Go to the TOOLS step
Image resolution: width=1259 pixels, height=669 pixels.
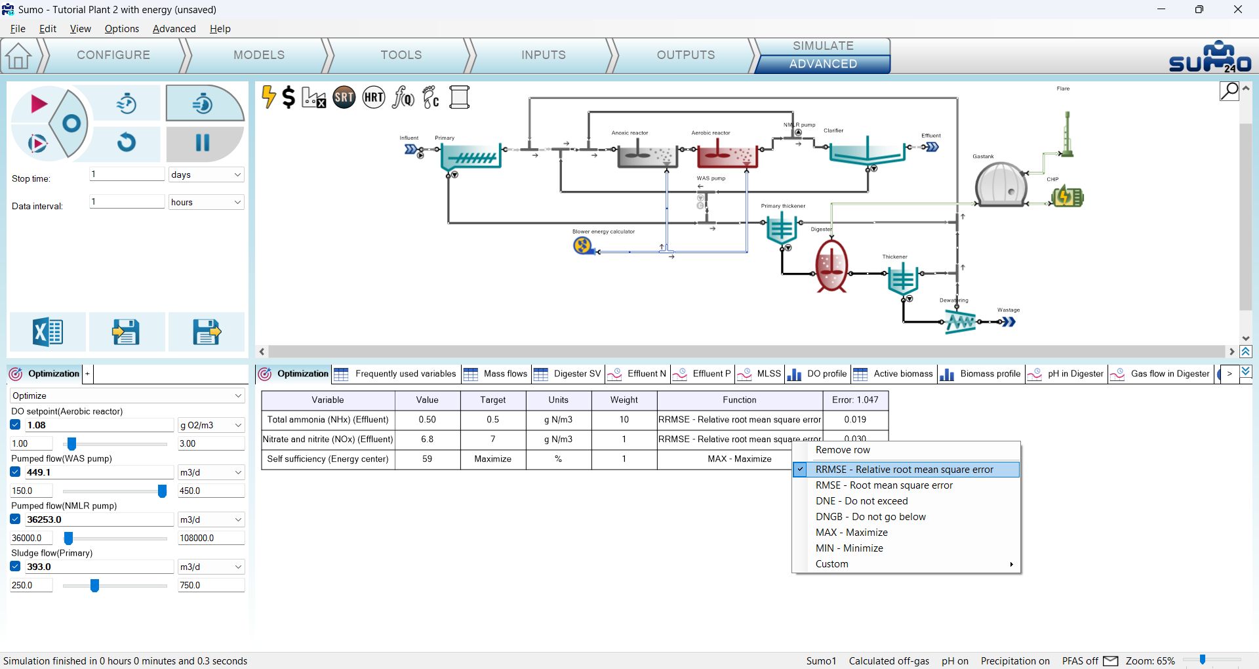click(x=401, y=55)
